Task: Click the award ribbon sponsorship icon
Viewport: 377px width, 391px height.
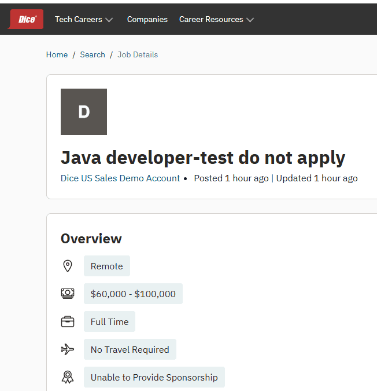Action: click(x=68, y=377)
